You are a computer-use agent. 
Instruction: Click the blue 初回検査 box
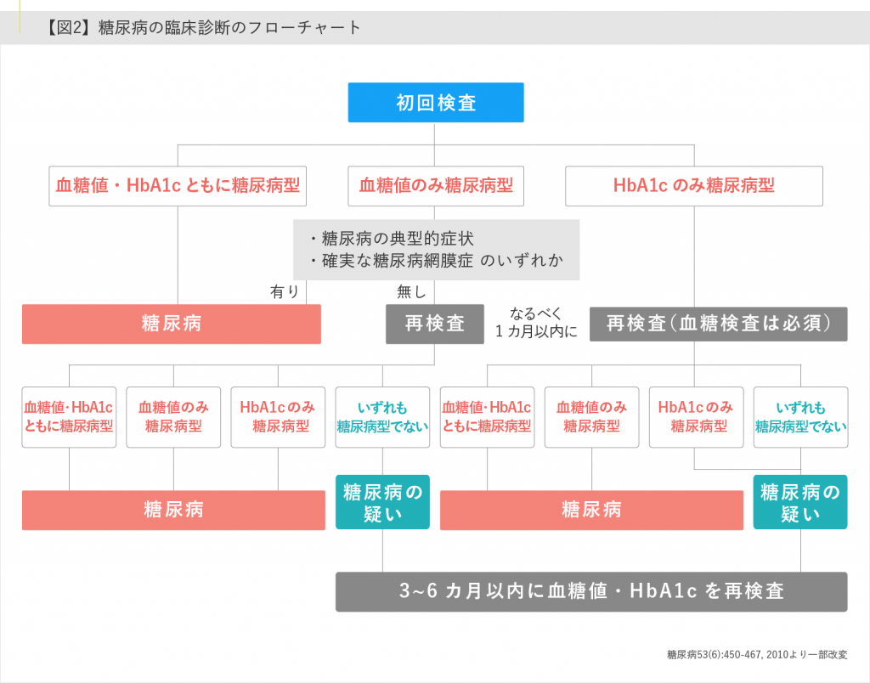click(x=435, y=103)
